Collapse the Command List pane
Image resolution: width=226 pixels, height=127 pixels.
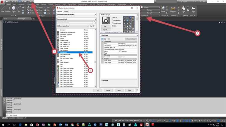pos(96,19)
